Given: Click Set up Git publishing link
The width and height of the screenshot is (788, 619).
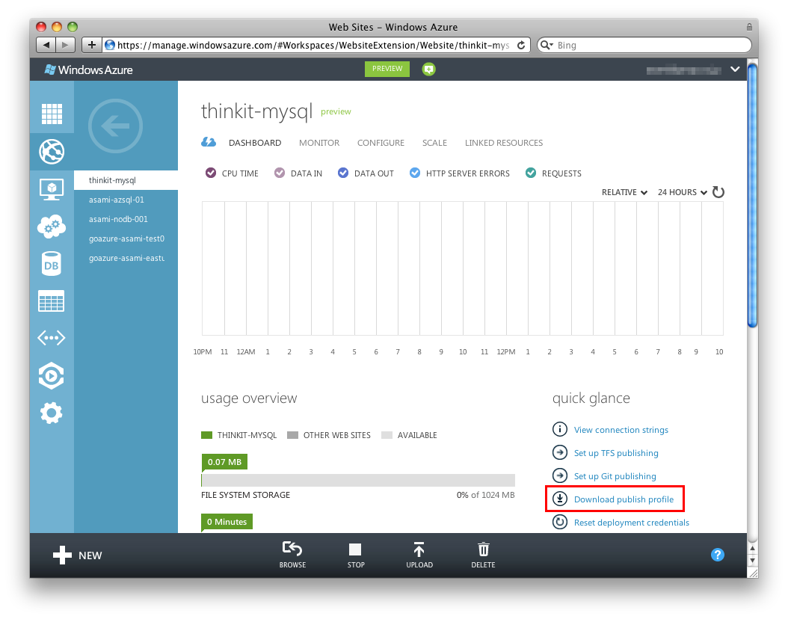Looking at the screenshot, I should point(615,475).
